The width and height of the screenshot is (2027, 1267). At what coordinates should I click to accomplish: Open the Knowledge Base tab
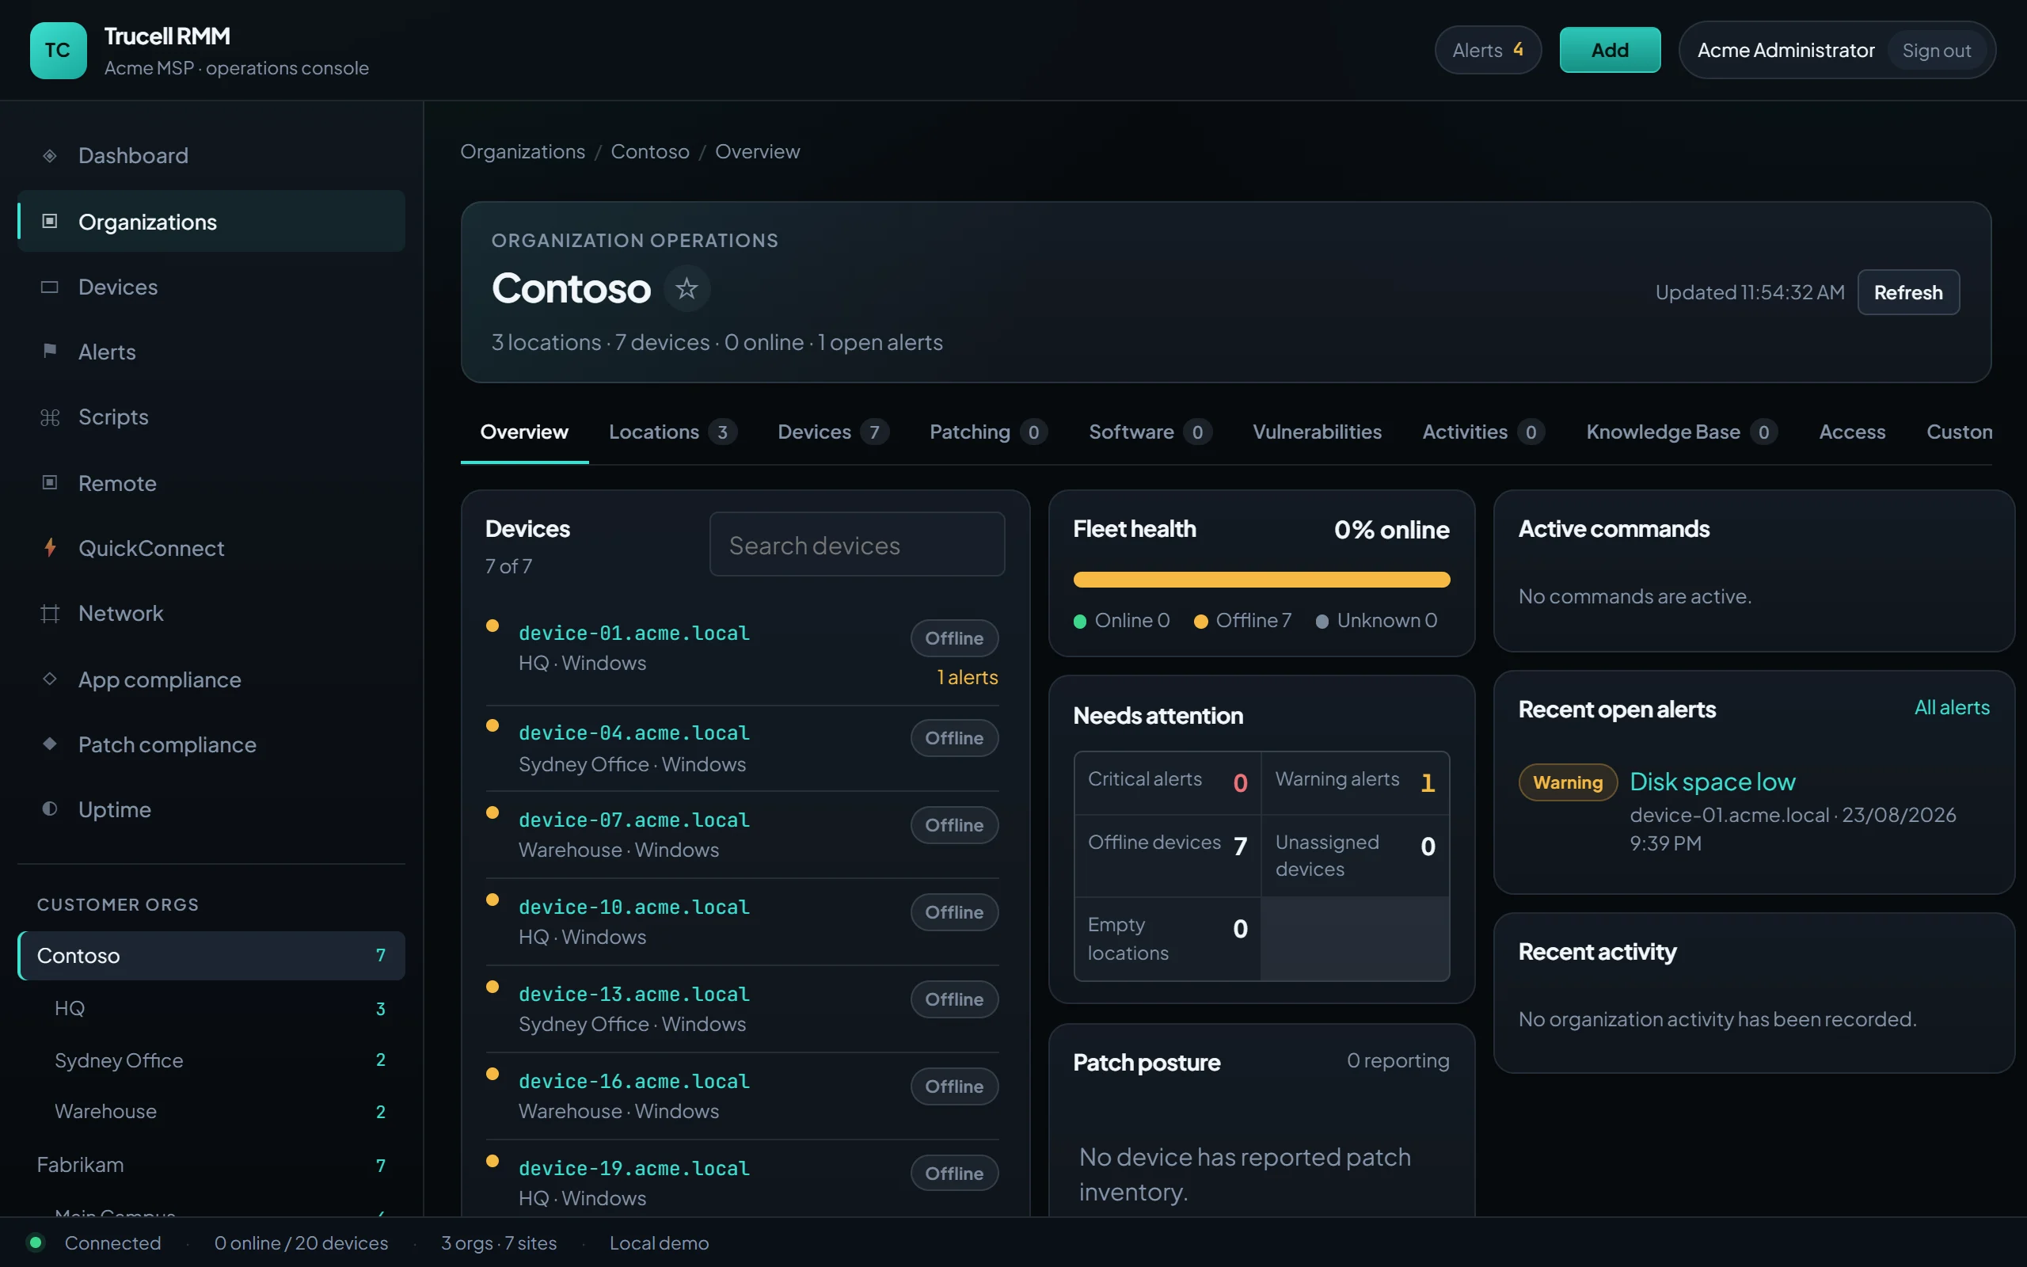pos(1681,432)
